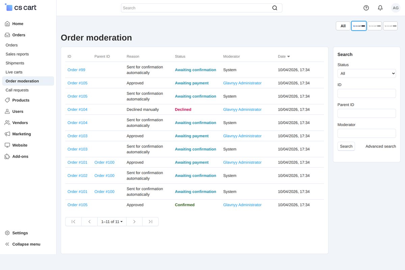Open the Order #99 link
Viewport: 405px width, 270px height.
76,70
